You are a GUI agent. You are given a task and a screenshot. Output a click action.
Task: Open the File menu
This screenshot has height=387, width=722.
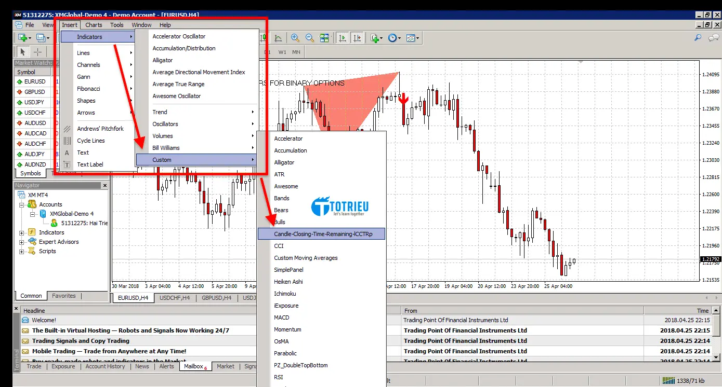[x=30, y=25]
